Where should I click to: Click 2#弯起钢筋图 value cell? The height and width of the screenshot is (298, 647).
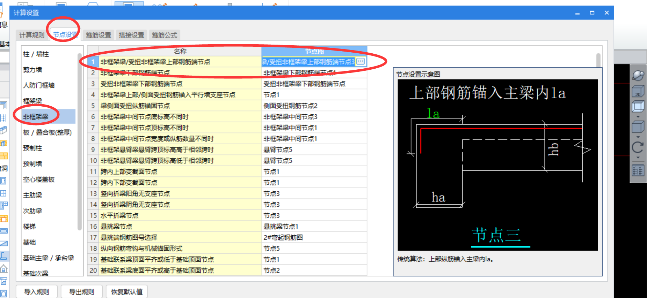[314, 237]
